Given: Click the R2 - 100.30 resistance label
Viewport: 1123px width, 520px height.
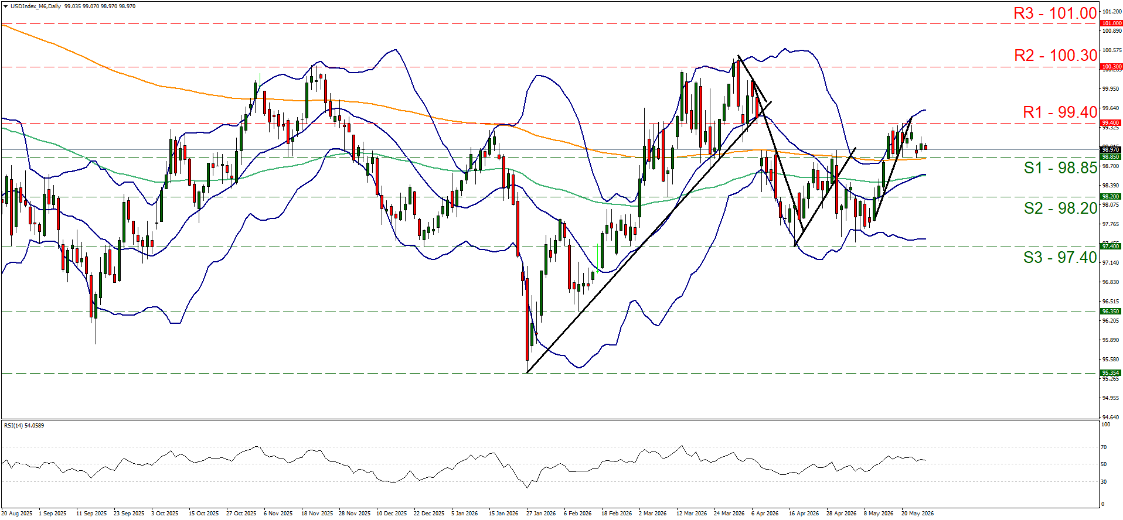Looking at the screenshot, I should point(1055,56).
